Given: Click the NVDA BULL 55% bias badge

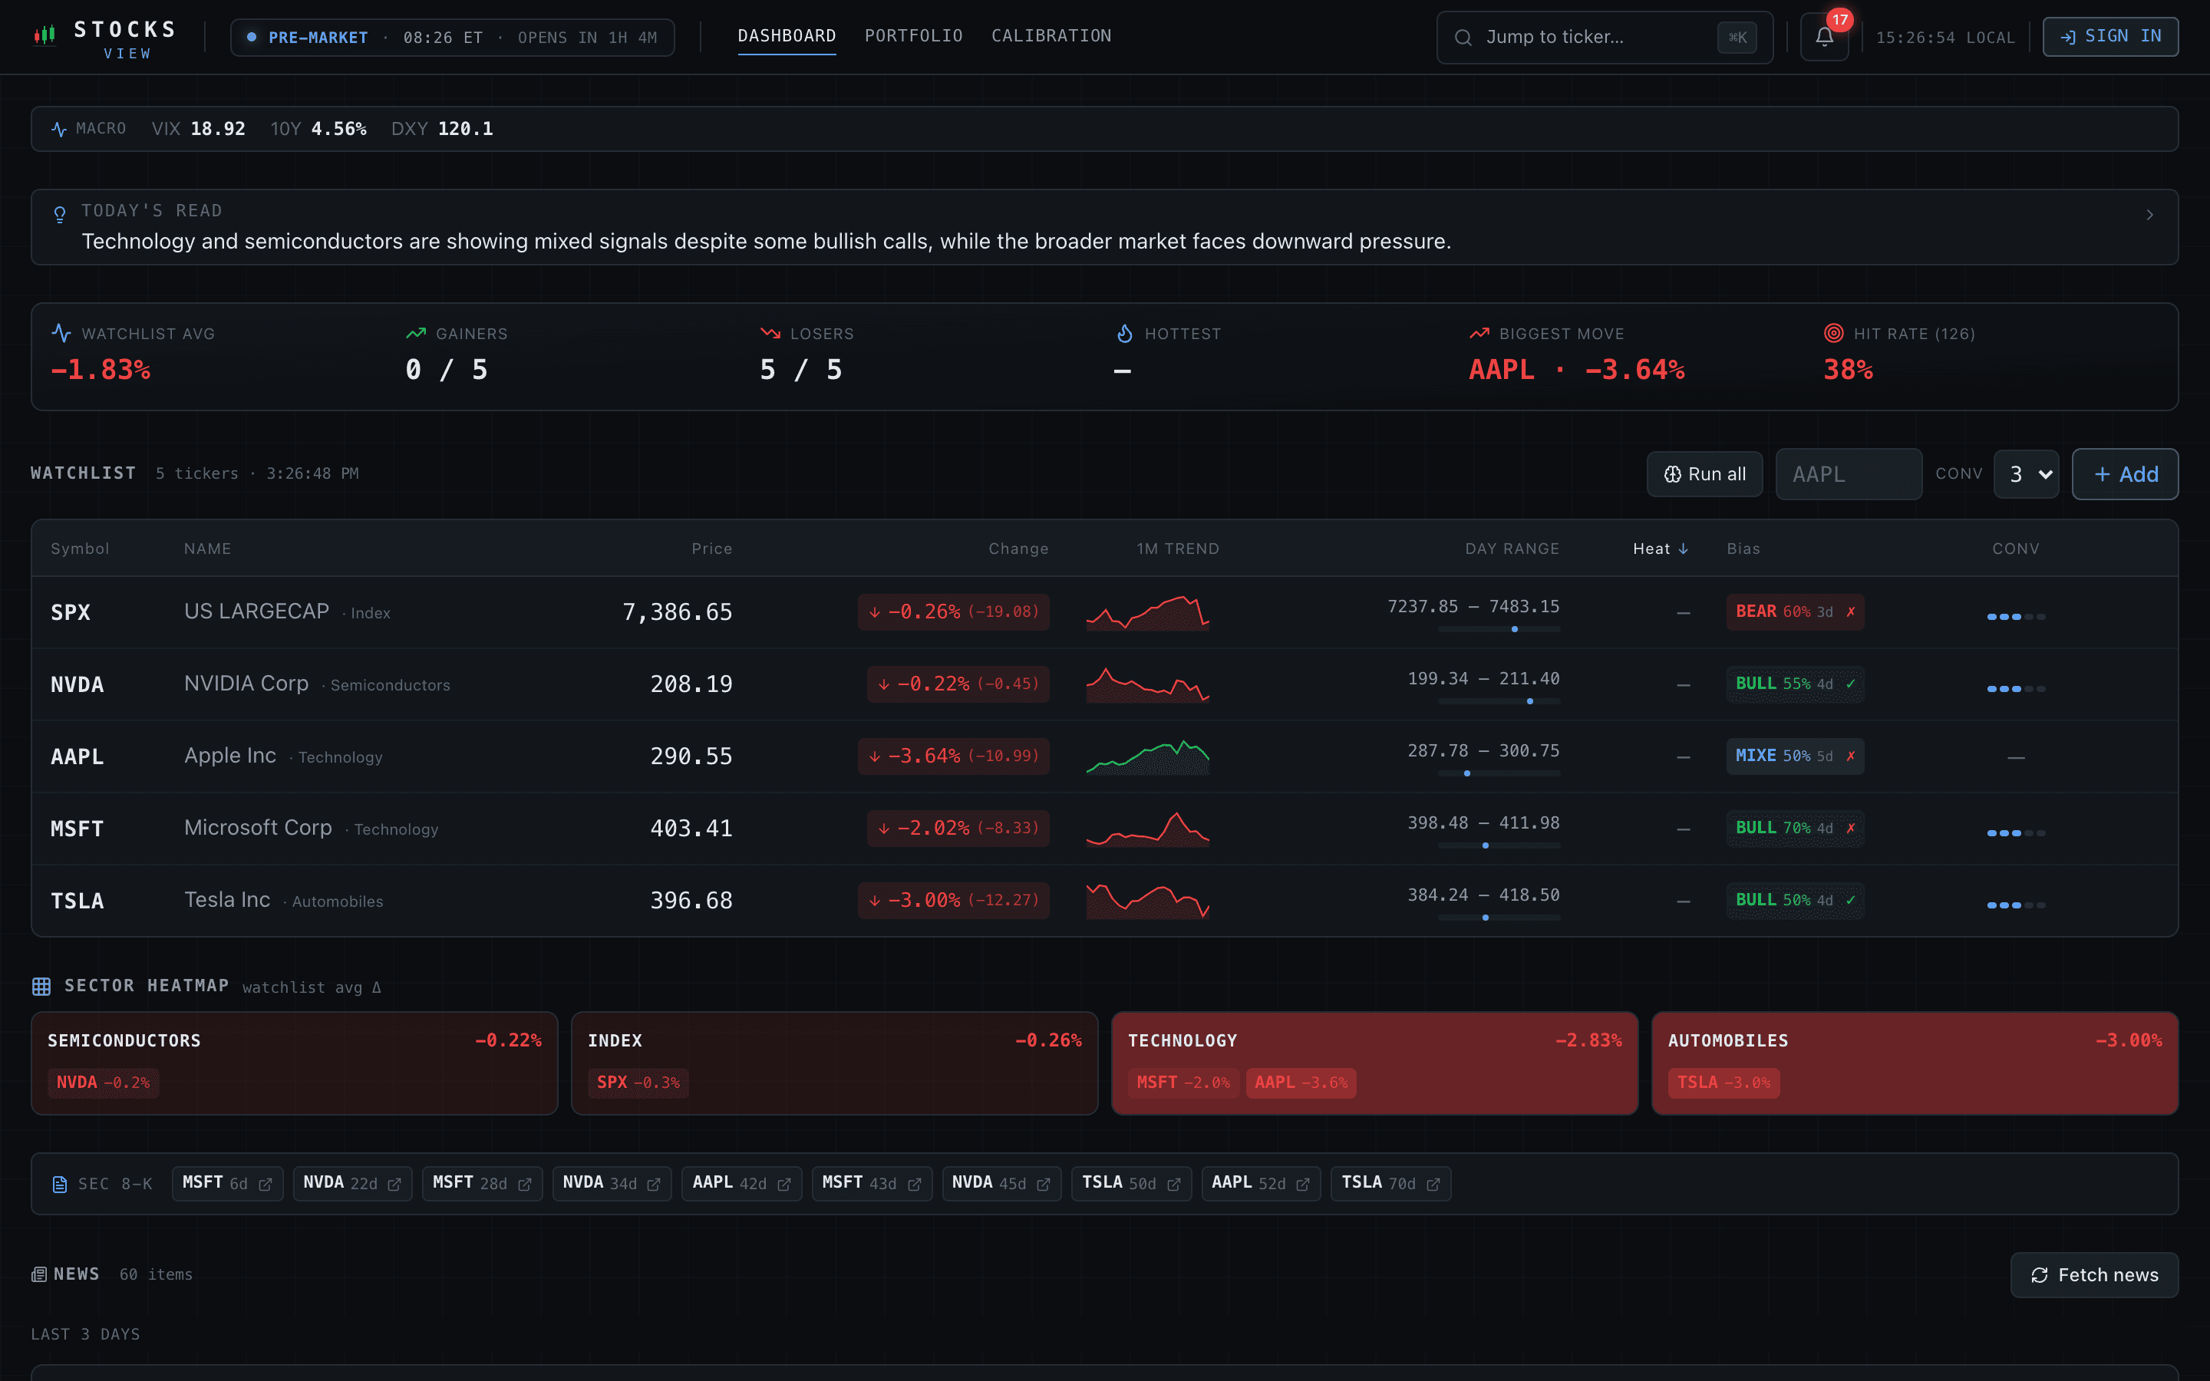Looking at the screenshot, I should tap(1795, 684).
